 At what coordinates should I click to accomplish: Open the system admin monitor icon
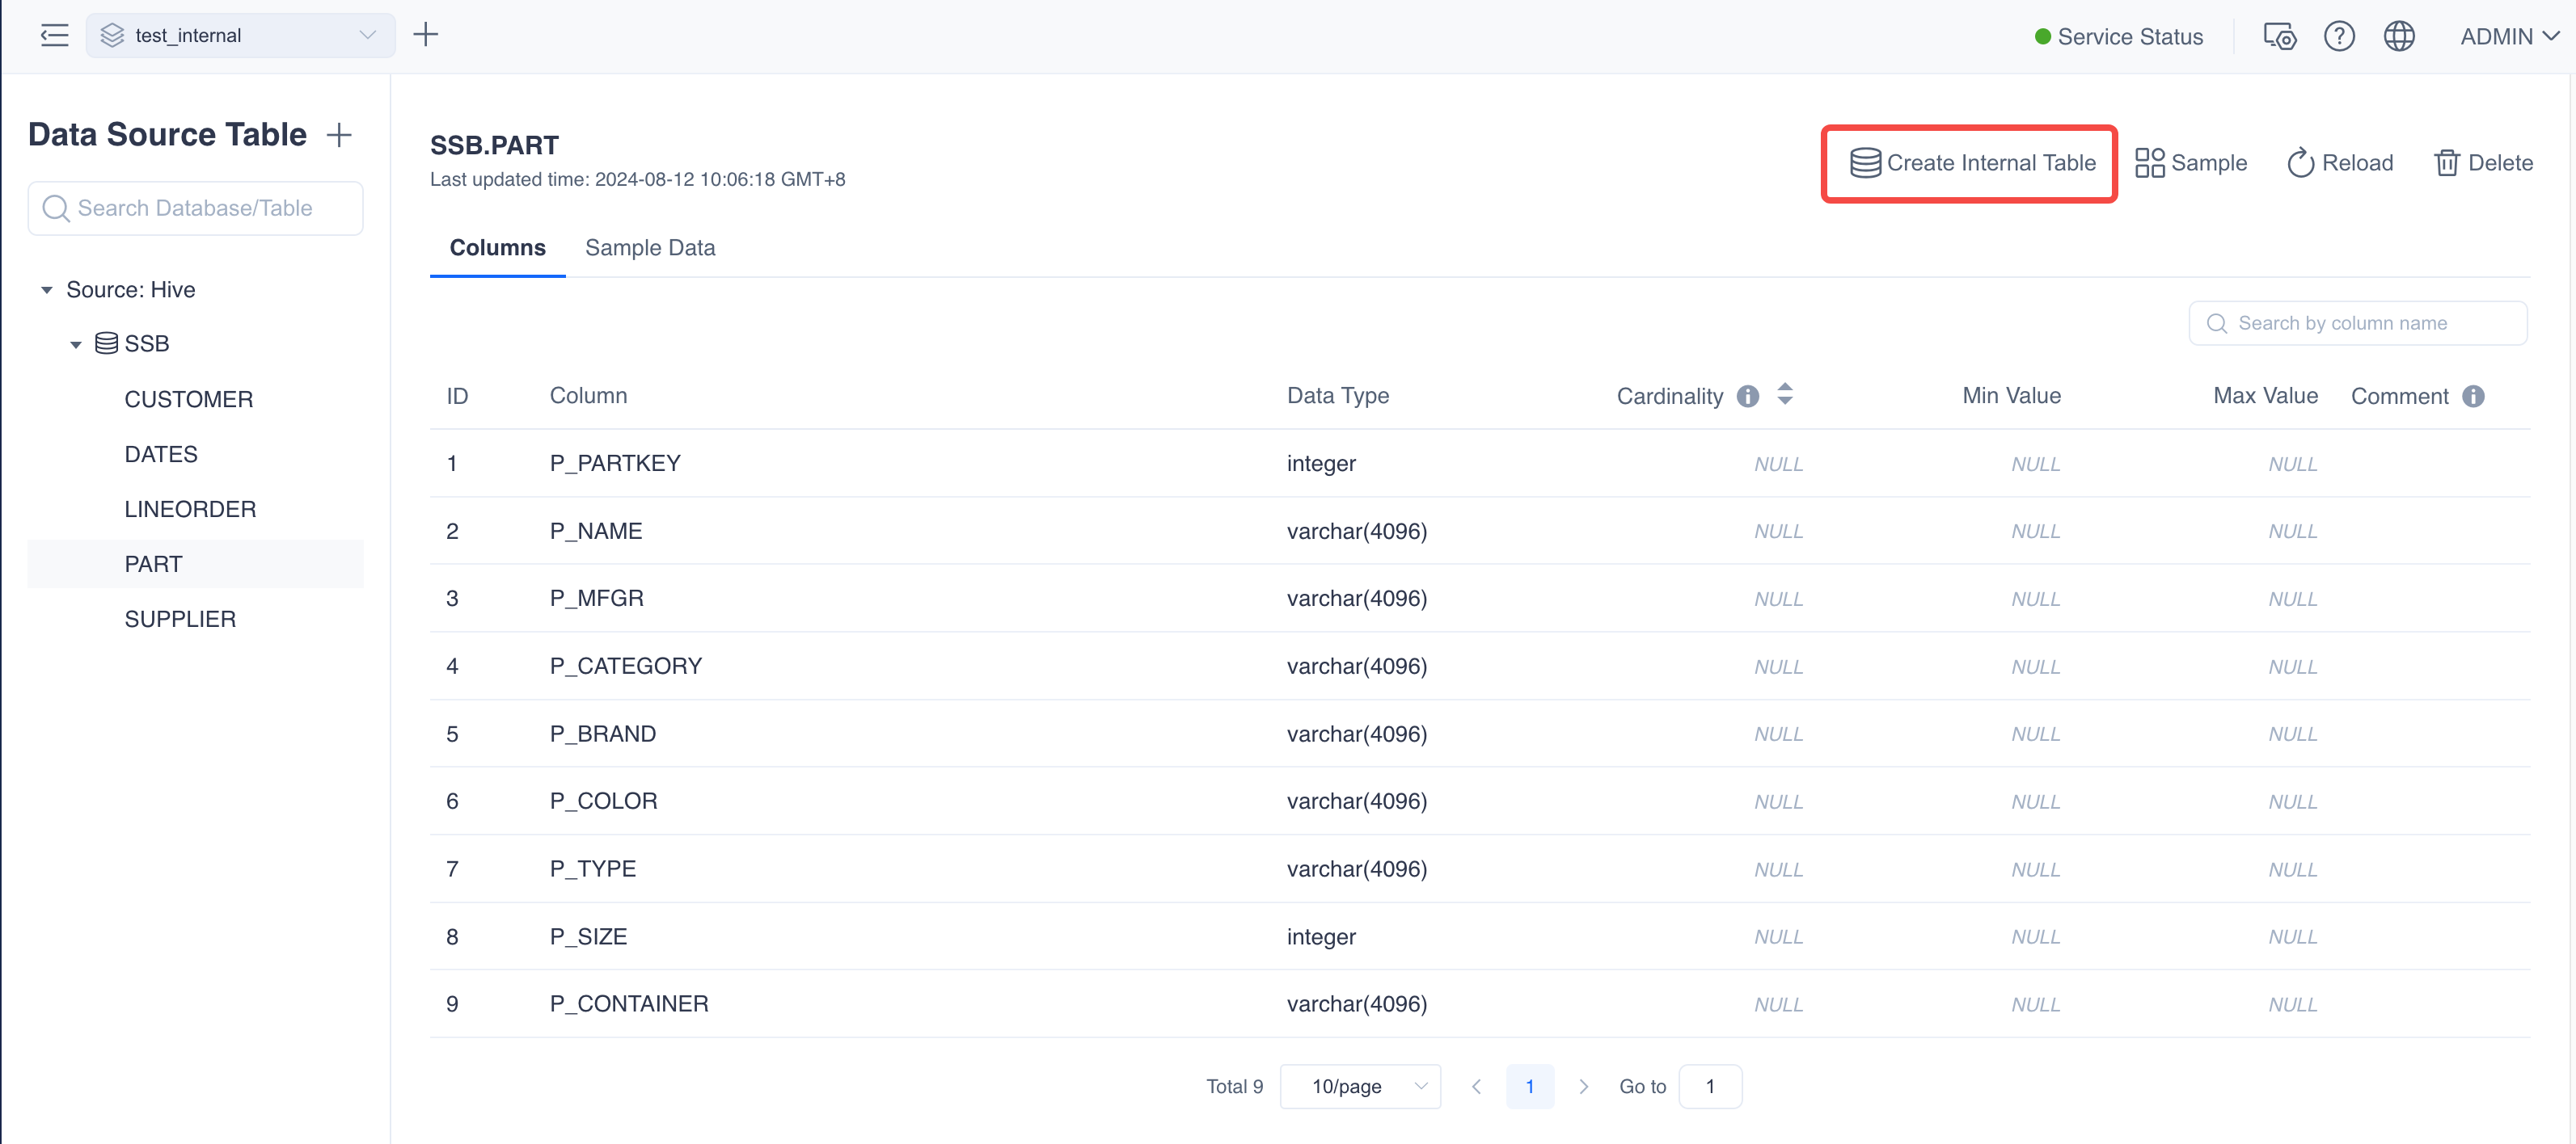2279,37
